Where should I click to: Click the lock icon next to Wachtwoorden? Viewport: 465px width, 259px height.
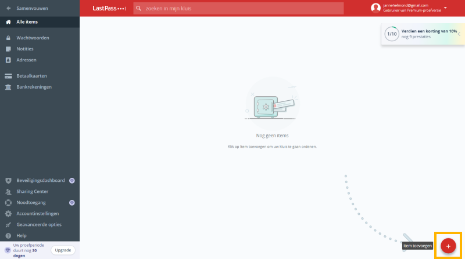tap(8, 38)
